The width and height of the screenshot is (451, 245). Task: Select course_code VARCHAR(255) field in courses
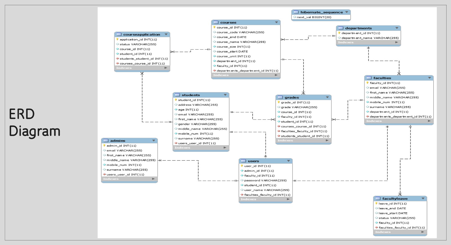(240, 32)
